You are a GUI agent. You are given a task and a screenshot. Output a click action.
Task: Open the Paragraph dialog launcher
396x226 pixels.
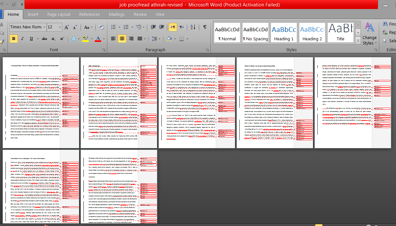[x=208, y=50]
